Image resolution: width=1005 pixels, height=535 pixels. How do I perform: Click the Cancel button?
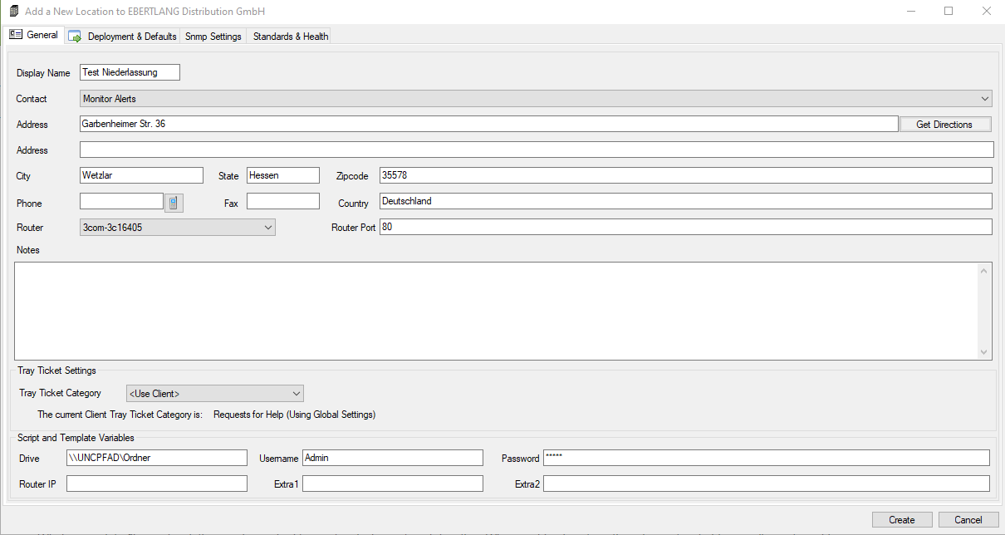968,520
